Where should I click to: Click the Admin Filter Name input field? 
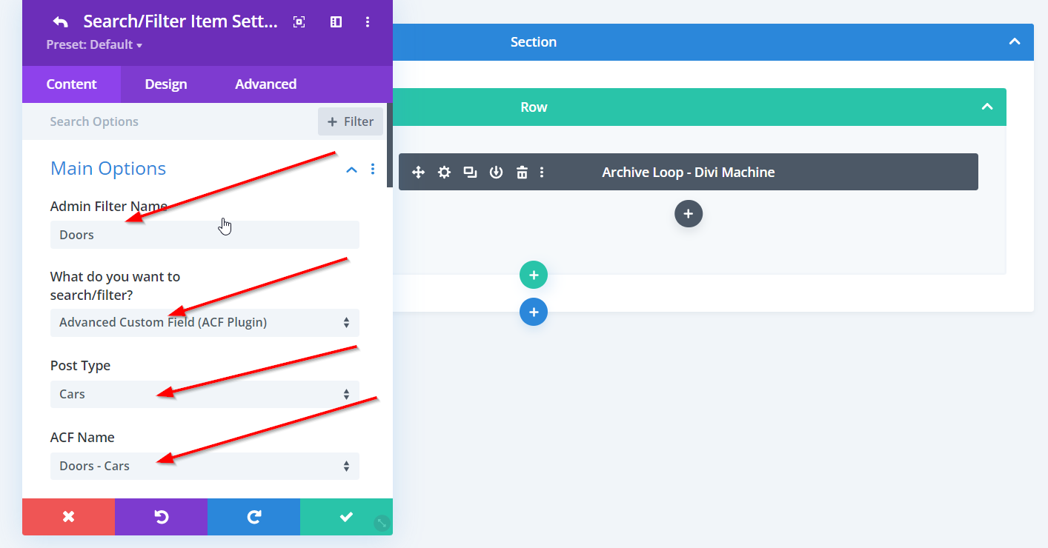(x=205, y=235)
